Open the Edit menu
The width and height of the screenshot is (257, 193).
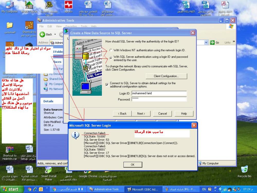[x=50, y=27]
